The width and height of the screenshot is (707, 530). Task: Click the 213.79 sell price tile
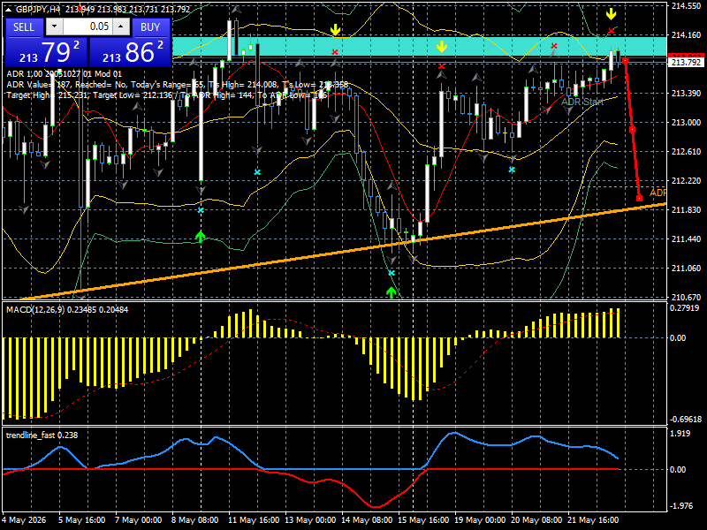pyautogui.click(x=46, y=52)
